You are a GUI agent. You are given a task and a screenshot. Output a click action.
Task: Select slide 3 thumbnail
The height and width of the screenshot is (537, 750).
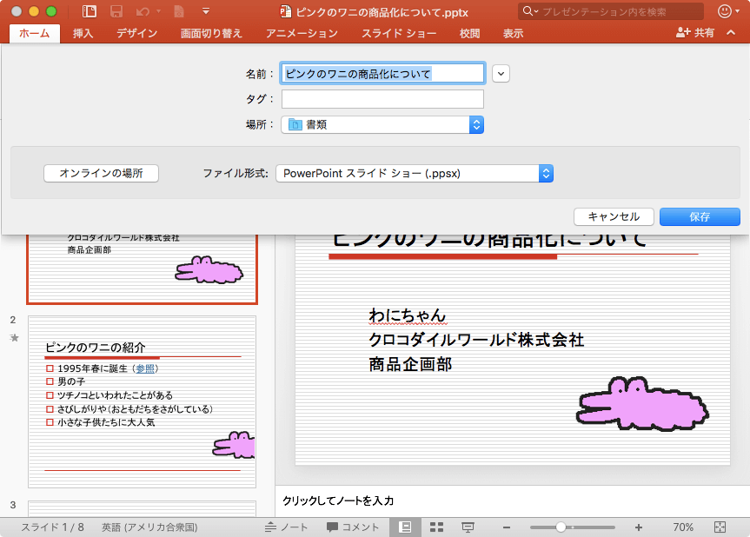pyautogui.click(x=142, y=508)
